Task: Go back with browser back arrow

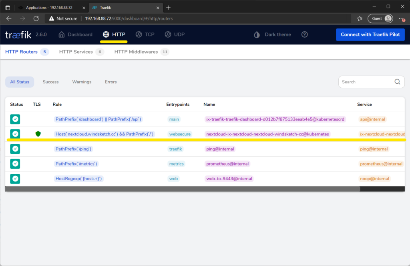Action: [9, 18]
